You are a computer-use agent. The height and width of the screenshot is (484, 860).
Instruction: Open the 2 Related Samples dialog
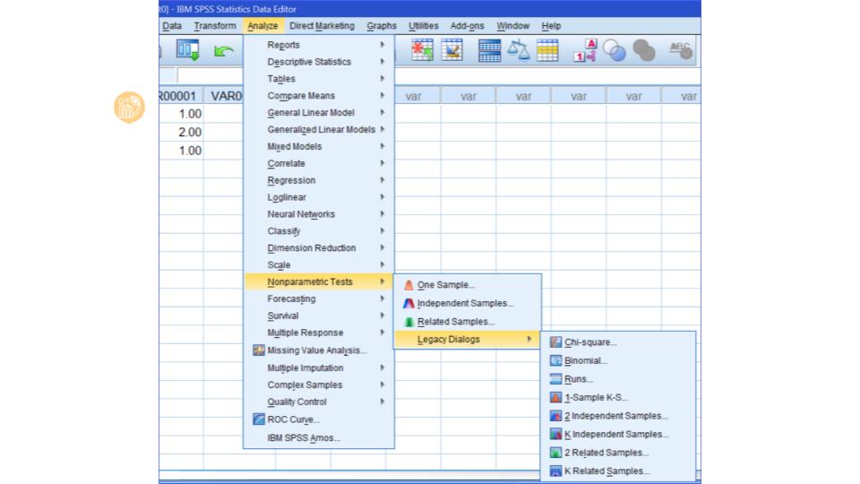[x=617, y=453]
